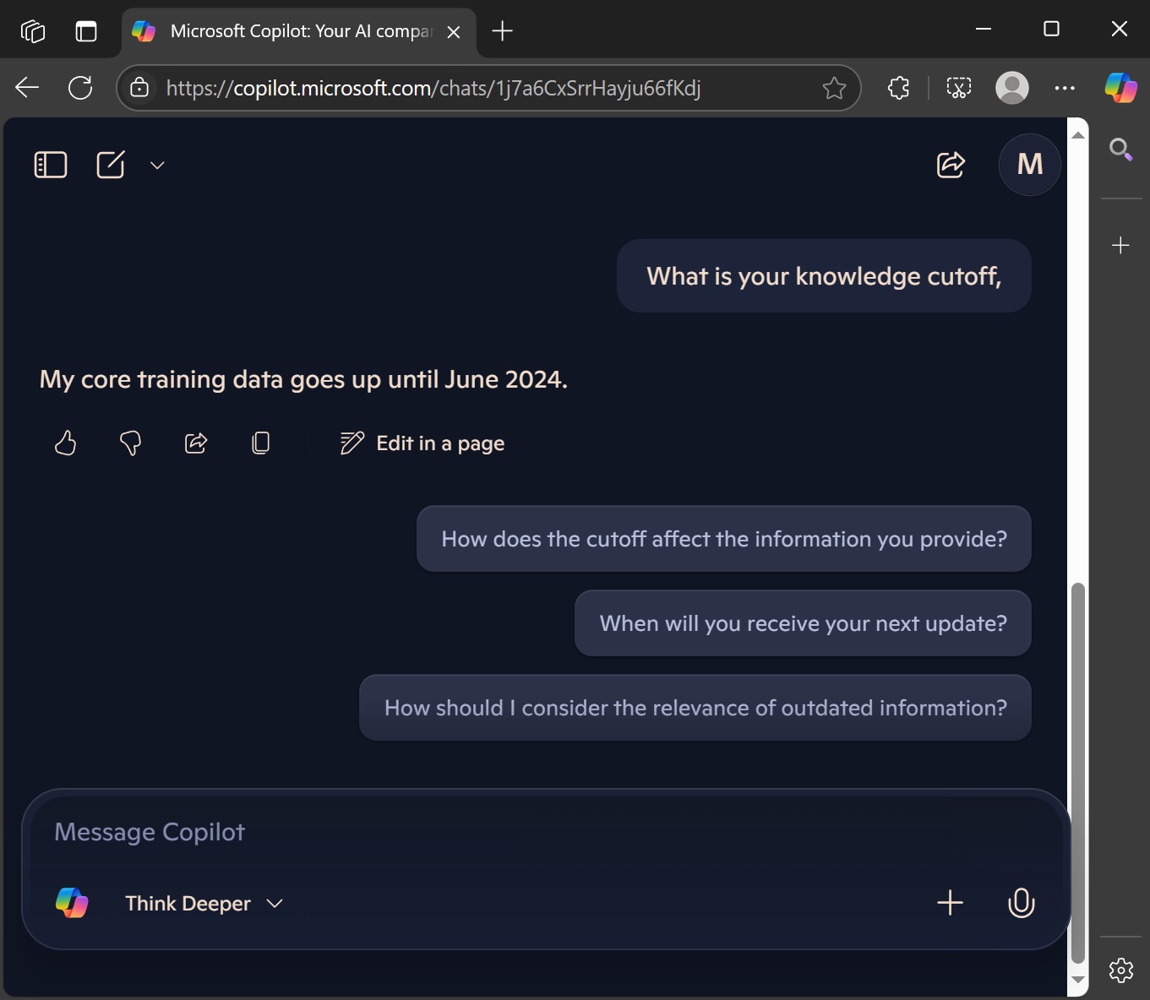
Task: Open the browser profile menu
Action: tap(1012, 88)
